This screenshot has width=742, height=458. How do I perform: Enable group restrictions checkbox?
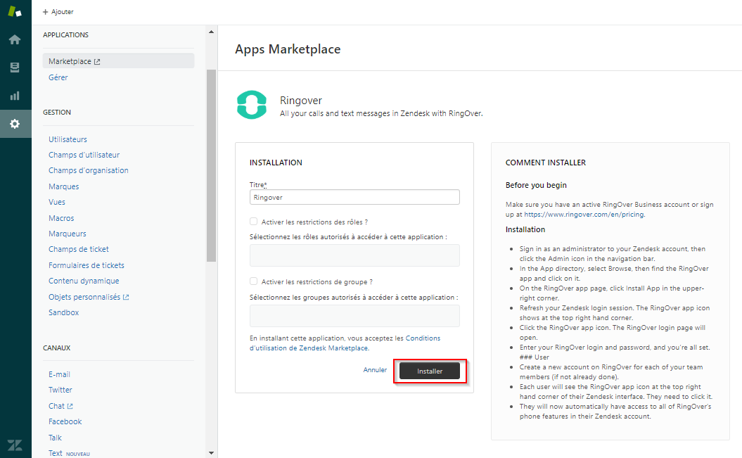click(254, 281)
